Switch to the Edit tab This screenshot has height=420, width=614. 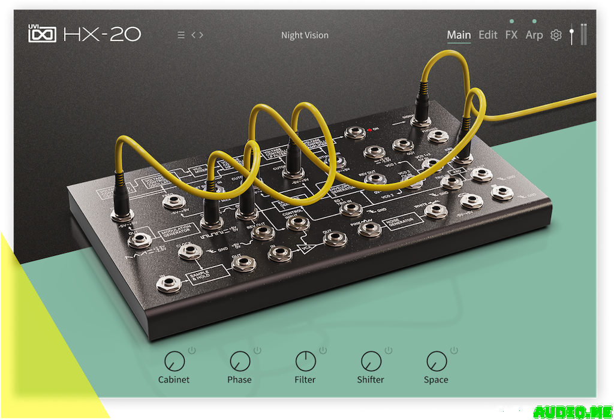click(488, 35)
